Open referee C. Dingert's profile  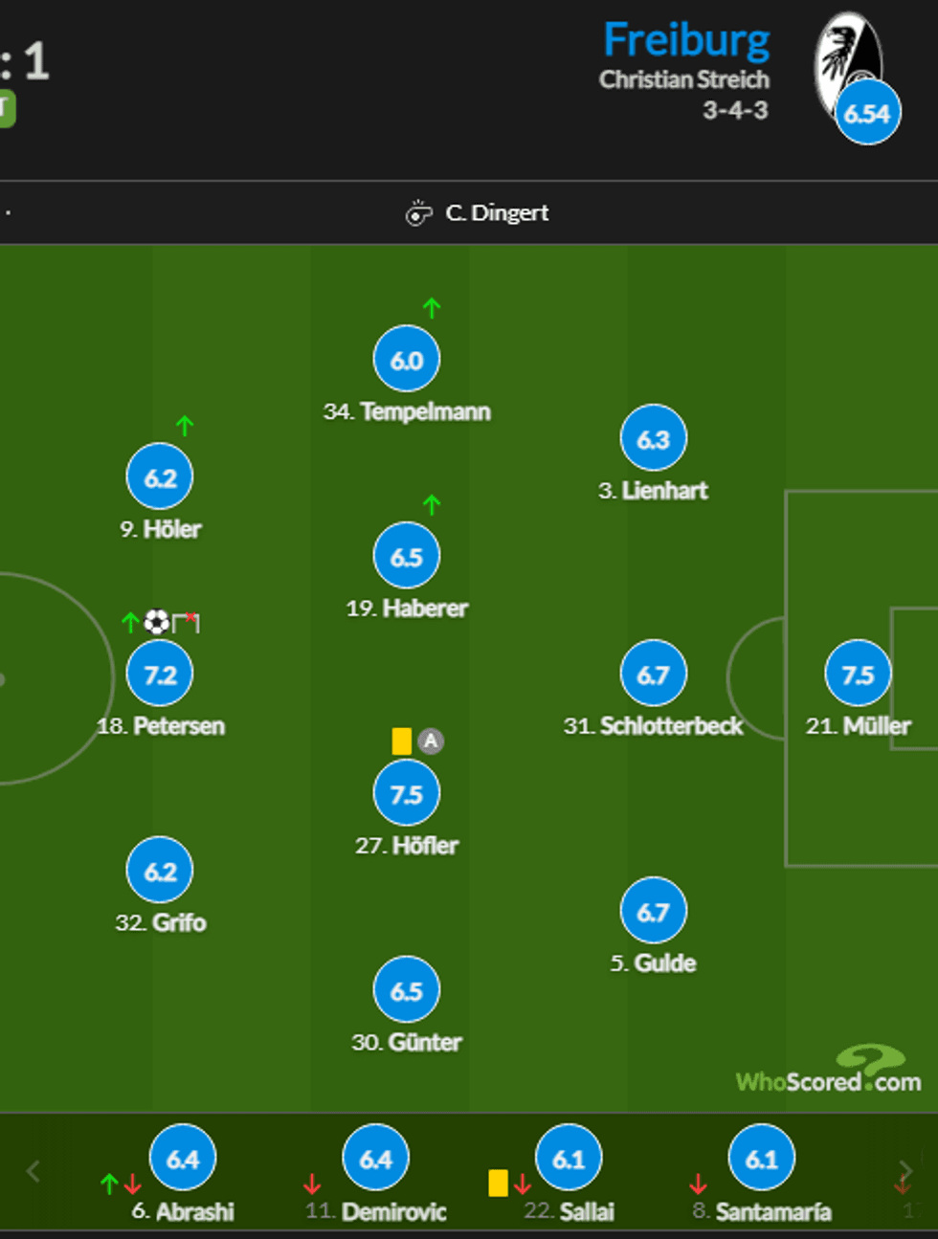[x=497, y=213]
